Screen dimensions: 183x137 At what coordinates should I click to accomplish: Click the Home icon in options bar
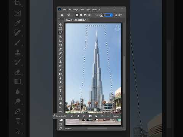tap(62, 15)
